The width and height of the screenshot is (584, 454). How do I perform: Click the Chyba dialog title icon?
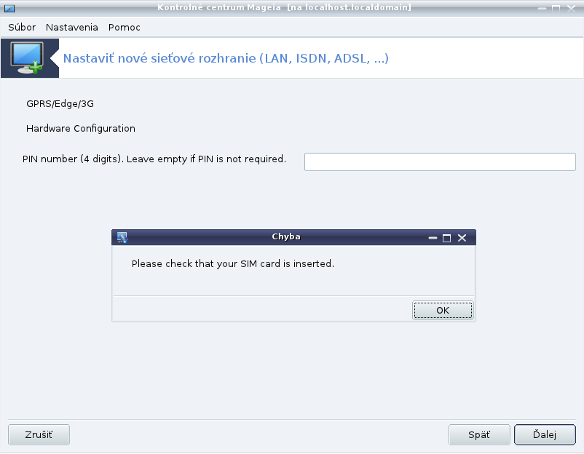[x=122, y=237]
